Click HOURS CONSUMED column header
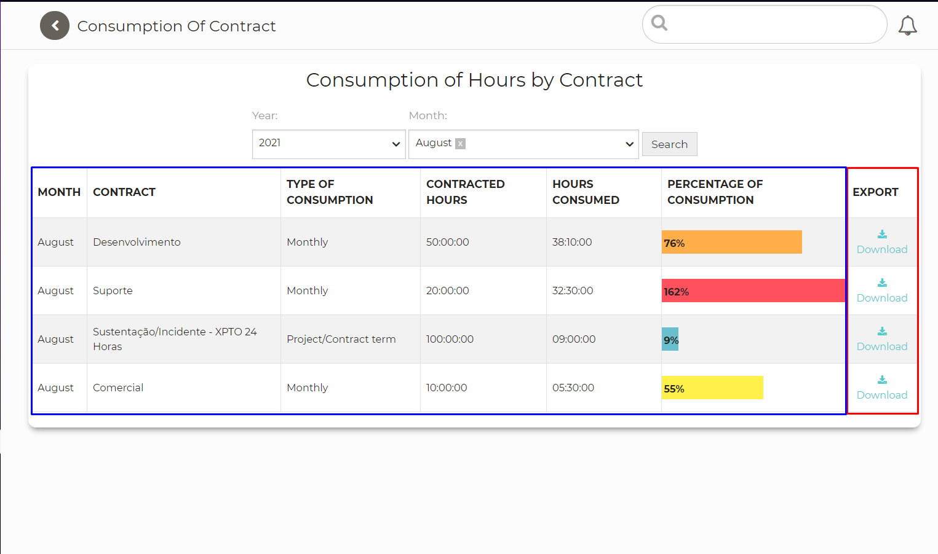938x554 pixels. [586, 192]
